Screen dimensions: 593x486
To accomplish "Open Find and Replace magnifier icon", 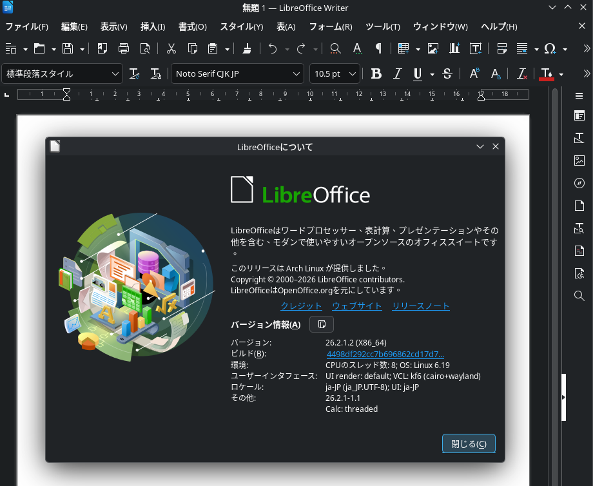I will point(335,48).
